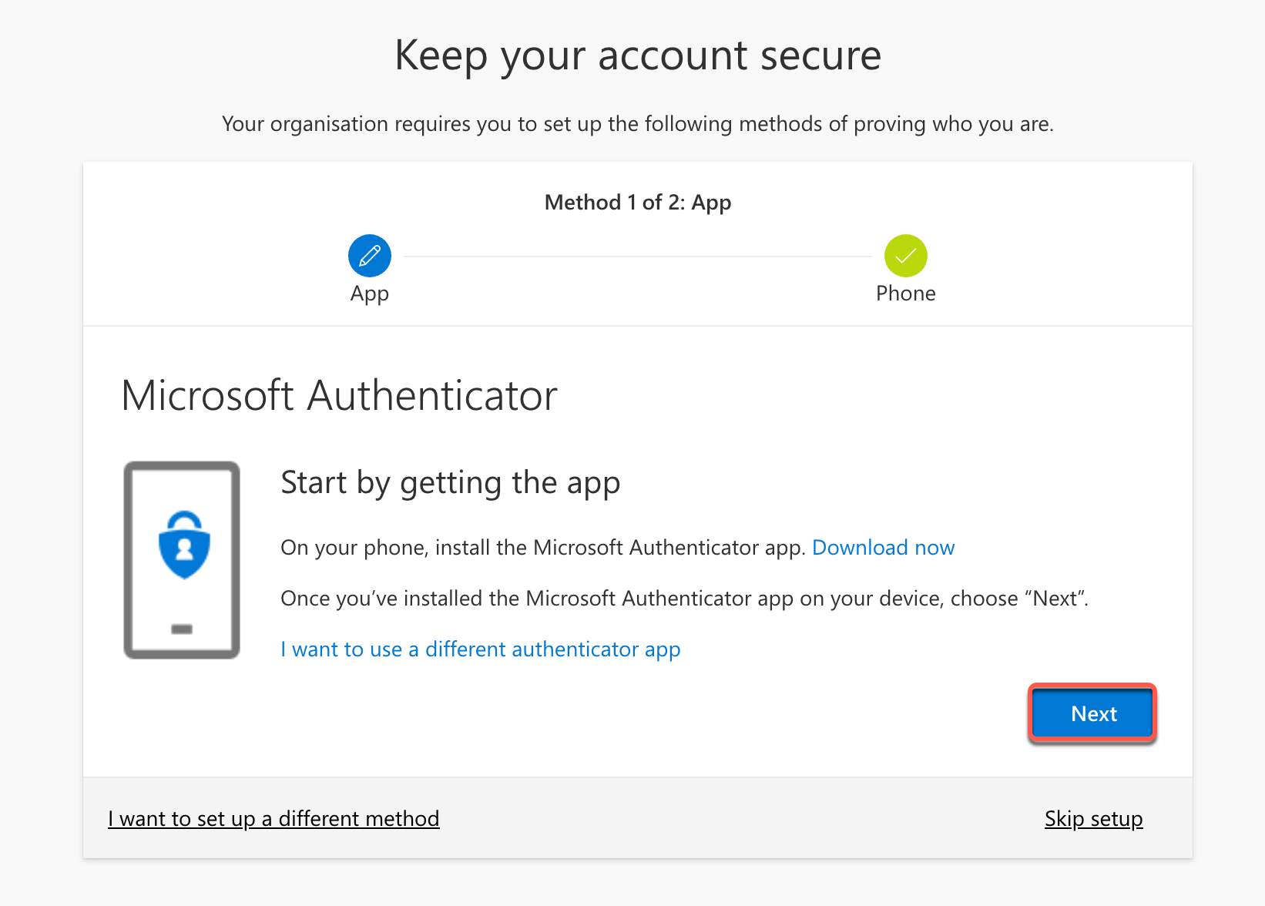Image resolution: width=1265 pixels, height=906 pixels.
Task: Click the 'Once you've installed' instruction sentence
Action: pyautogui.click(x=684, y=599)
